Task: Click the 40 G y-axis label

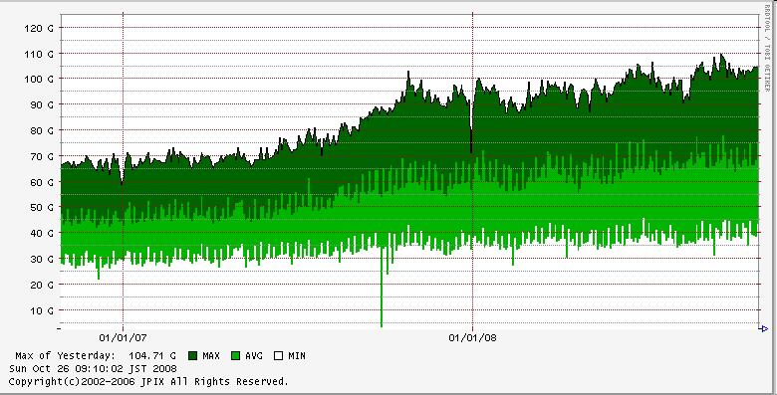Action: [42, 233]
